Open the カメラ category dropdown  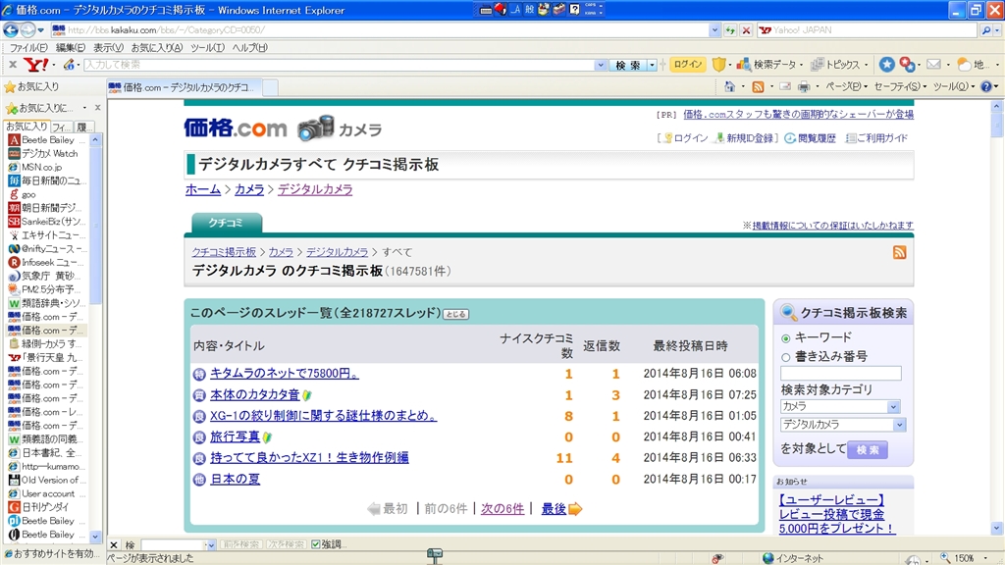pos(893,407)
